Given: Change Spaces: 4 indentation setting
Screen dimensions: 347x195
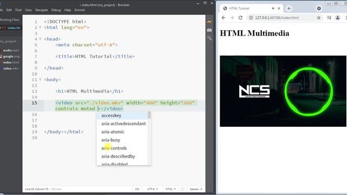Looking at the screenshot, I should click(196, 189).
